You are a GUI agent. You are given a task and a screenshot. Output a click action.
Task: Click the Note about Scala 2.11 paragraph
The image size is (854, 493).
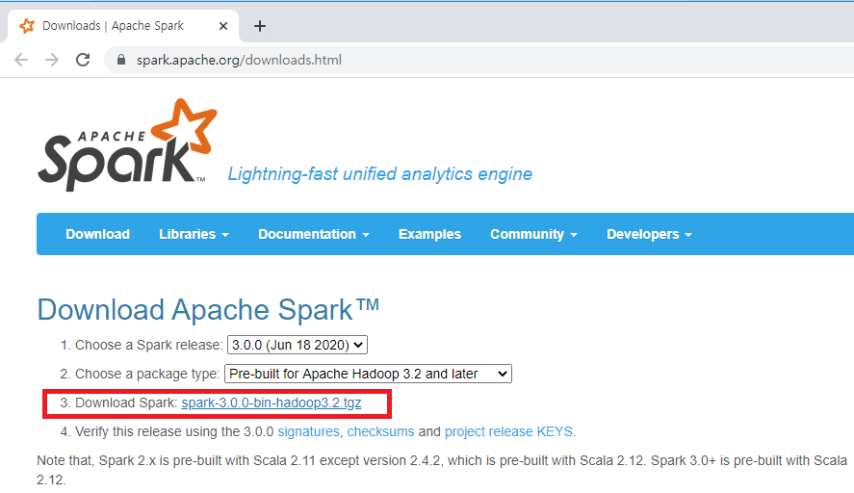coord(442,470)
